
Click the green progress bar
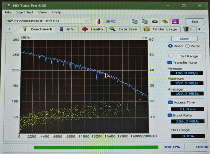tap(96, 147)
